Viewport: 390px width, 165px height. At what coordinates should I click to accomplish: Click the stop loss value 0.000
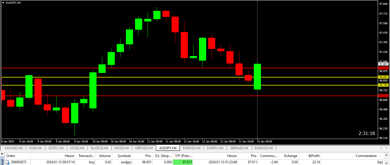pyautogui.click(x=168, y=162)
